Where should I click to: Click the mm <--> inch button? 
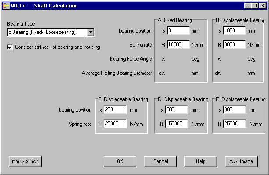click(x=25, y=161)
